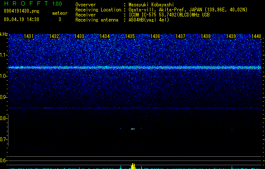The width and height of the screenshot is (265, 169).
Task: Click the date stamp 09.04.19 14:30
Action: pos(21,19)
